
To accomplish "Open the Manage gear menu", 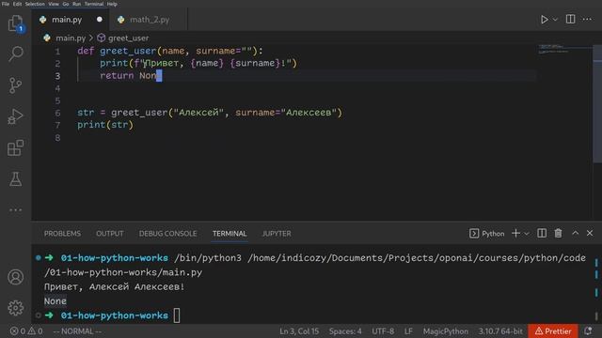I will tap(15, 308).
